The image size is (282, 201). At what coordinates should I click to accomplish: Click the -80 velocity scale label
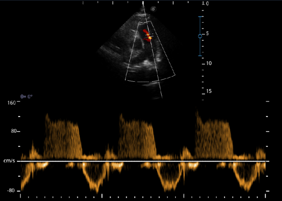(x=11, y=191)
